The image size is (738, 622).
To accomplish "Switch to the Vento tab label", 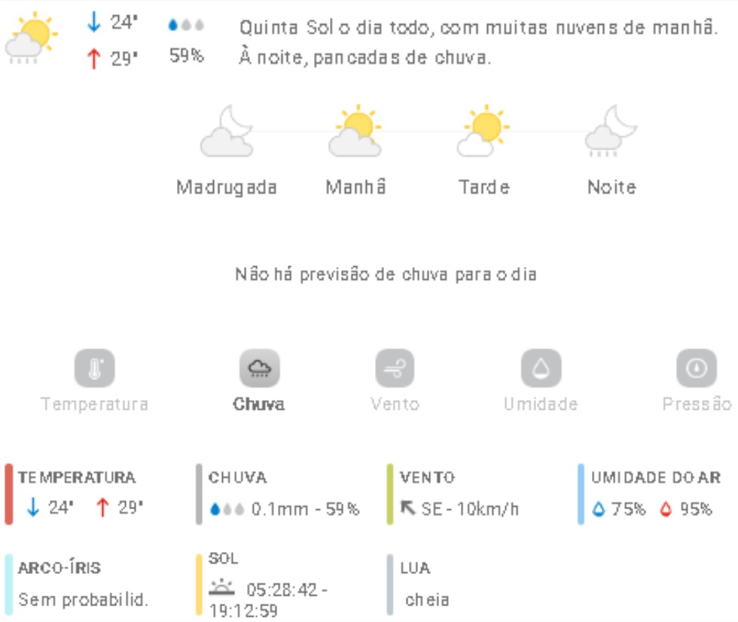I will [x=395, y=404].
